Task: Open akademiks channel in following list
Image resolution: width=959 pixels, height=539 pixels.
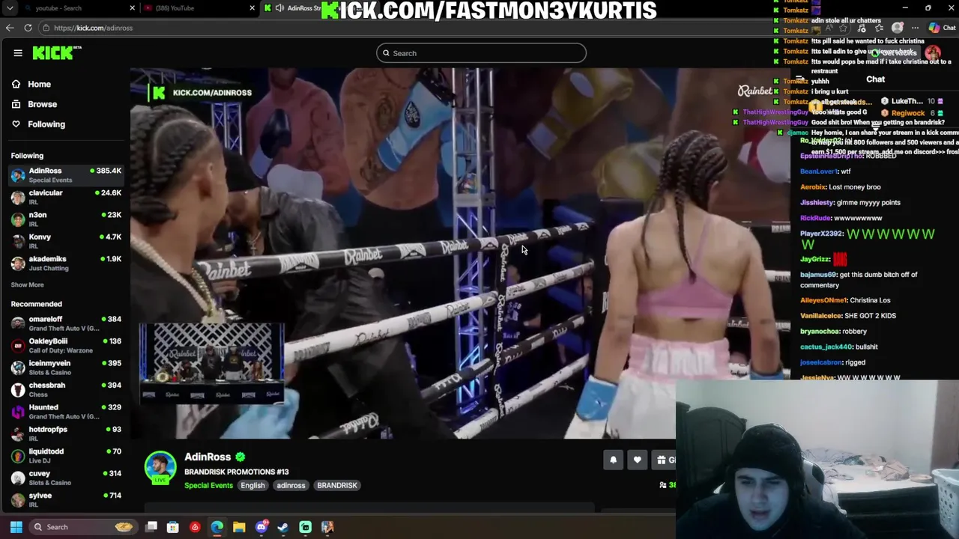Action: click(x=66, y=263)
